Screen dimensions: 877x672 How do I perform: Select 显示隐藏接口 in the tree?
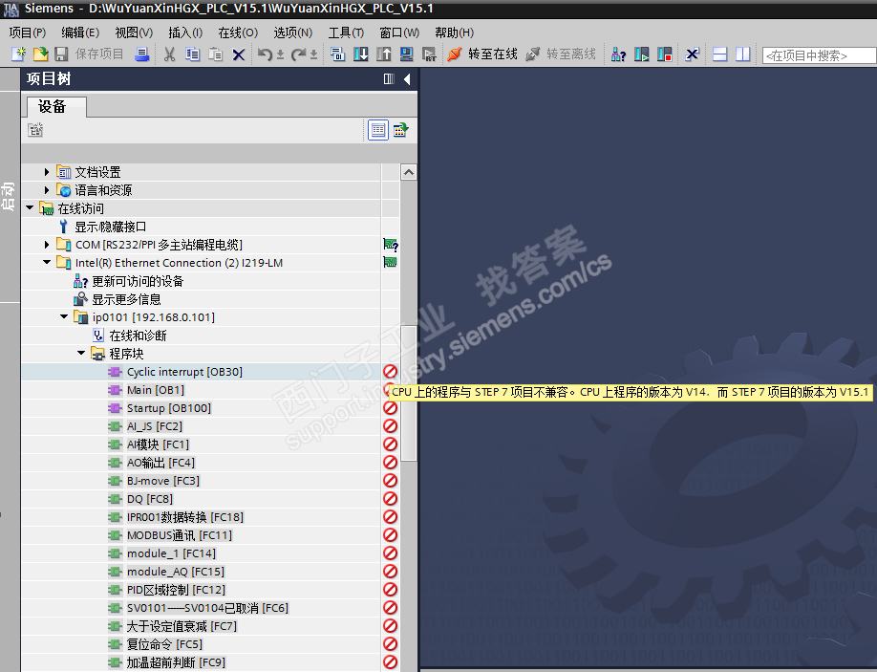point(111,227)
